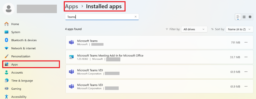This screenshot has width=256, height=99.
Task: Click the Accounts person icon in the sidebar
Action: point(7,73)
